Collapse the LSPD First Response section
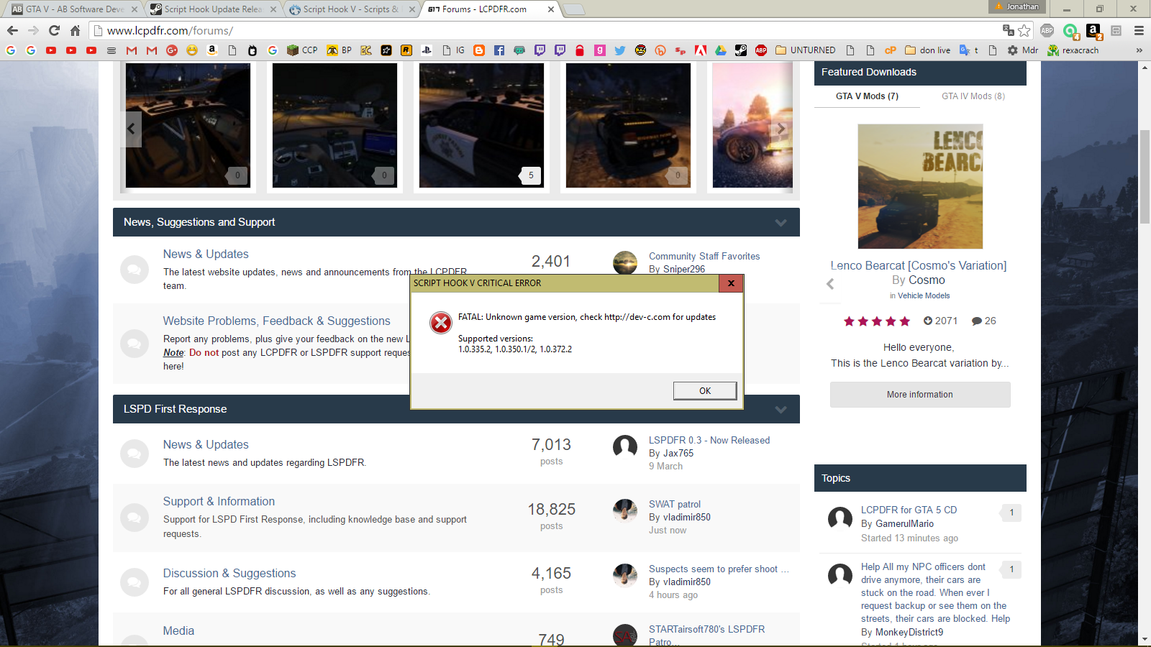This screenshot has height=647, width=1151. (x=781, y=409)
